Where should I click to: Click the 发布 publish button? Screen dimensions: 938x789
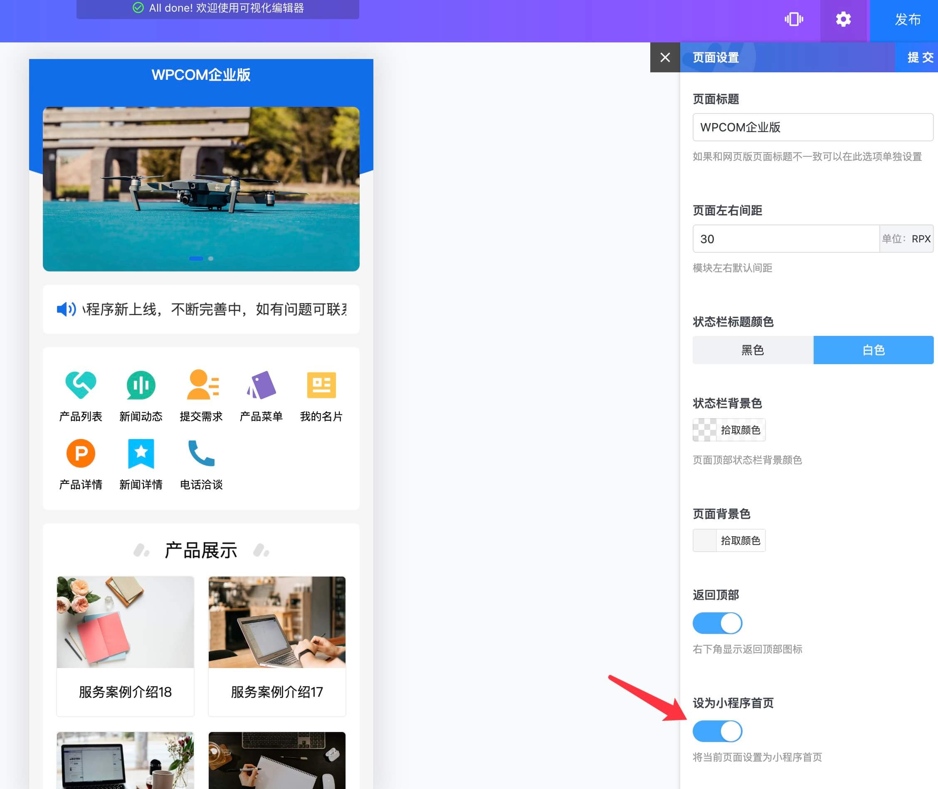[907, 20]
